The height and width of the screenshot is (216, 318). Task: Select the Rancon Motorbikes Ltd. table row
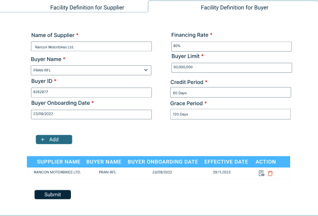coord(158,173)
